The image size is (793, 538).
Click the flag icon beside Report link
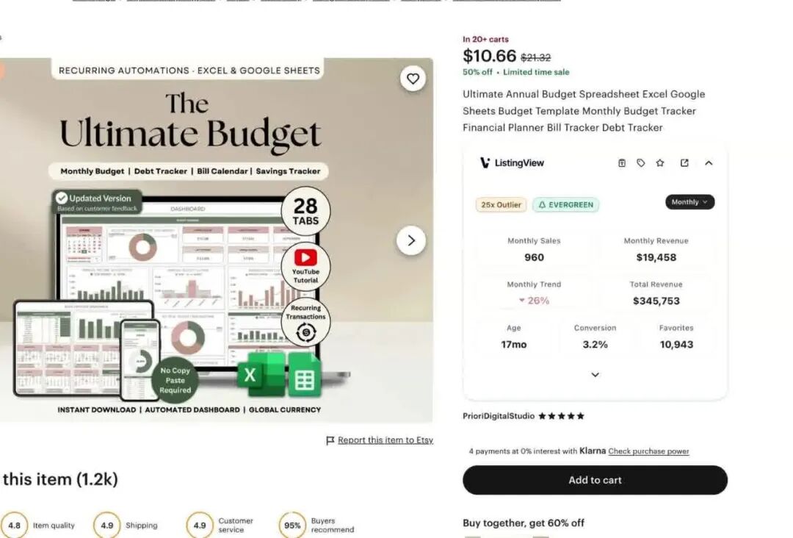click(330, 440)
